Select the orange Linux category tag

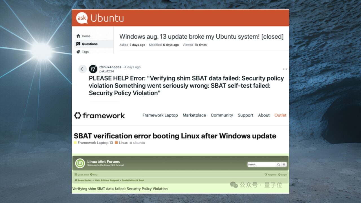point(121,143)
